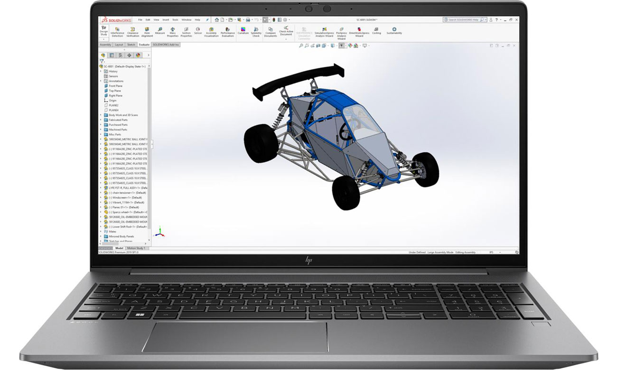
Task: Open Mass Properties
Action: (x=173, y=32)
